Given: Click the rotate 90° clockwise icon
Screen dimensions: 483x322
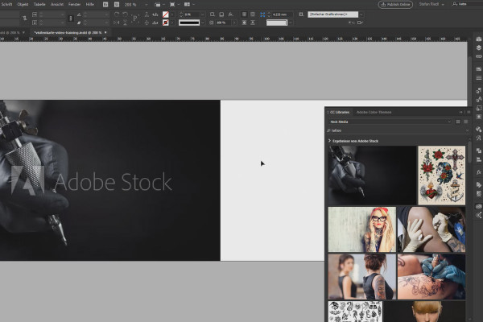Looking at the screenshot, I should [x=116, y=14].
